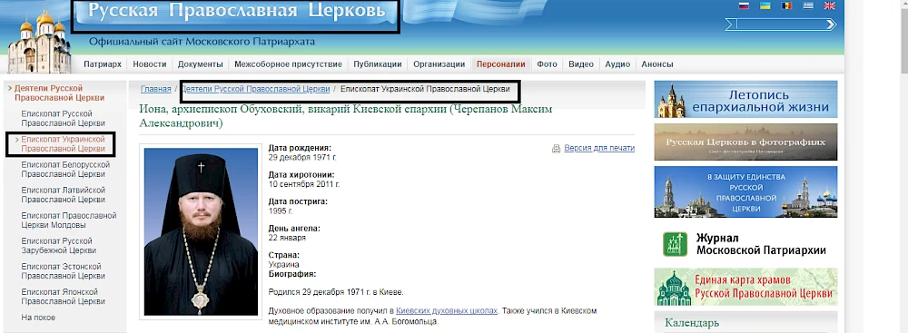Select Епископат Русской Православной Церкви in sidebar

64,118
